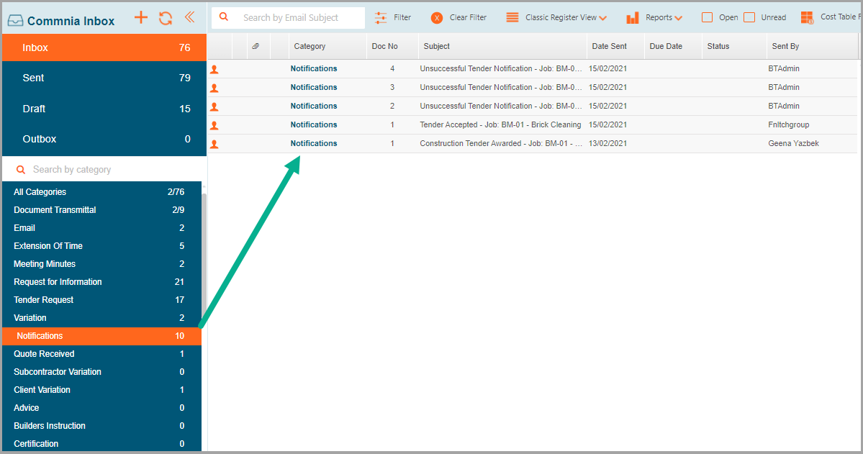863x454 pixels.
Task: Select the Notifications category
Action: pos(101,336)
